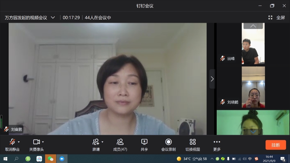
Task: Click the muted mic icon beside 刘睿鹏
Action: 6,129
